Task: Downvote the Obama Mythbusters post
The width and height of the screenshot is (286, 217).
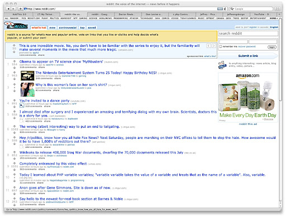Action: point(15,67)
